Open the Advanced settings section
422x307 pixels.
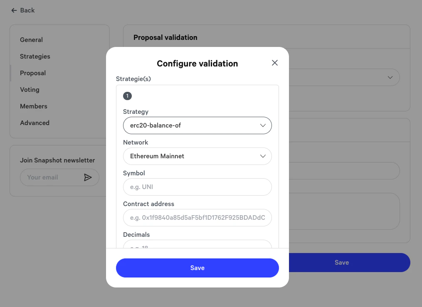35,123
